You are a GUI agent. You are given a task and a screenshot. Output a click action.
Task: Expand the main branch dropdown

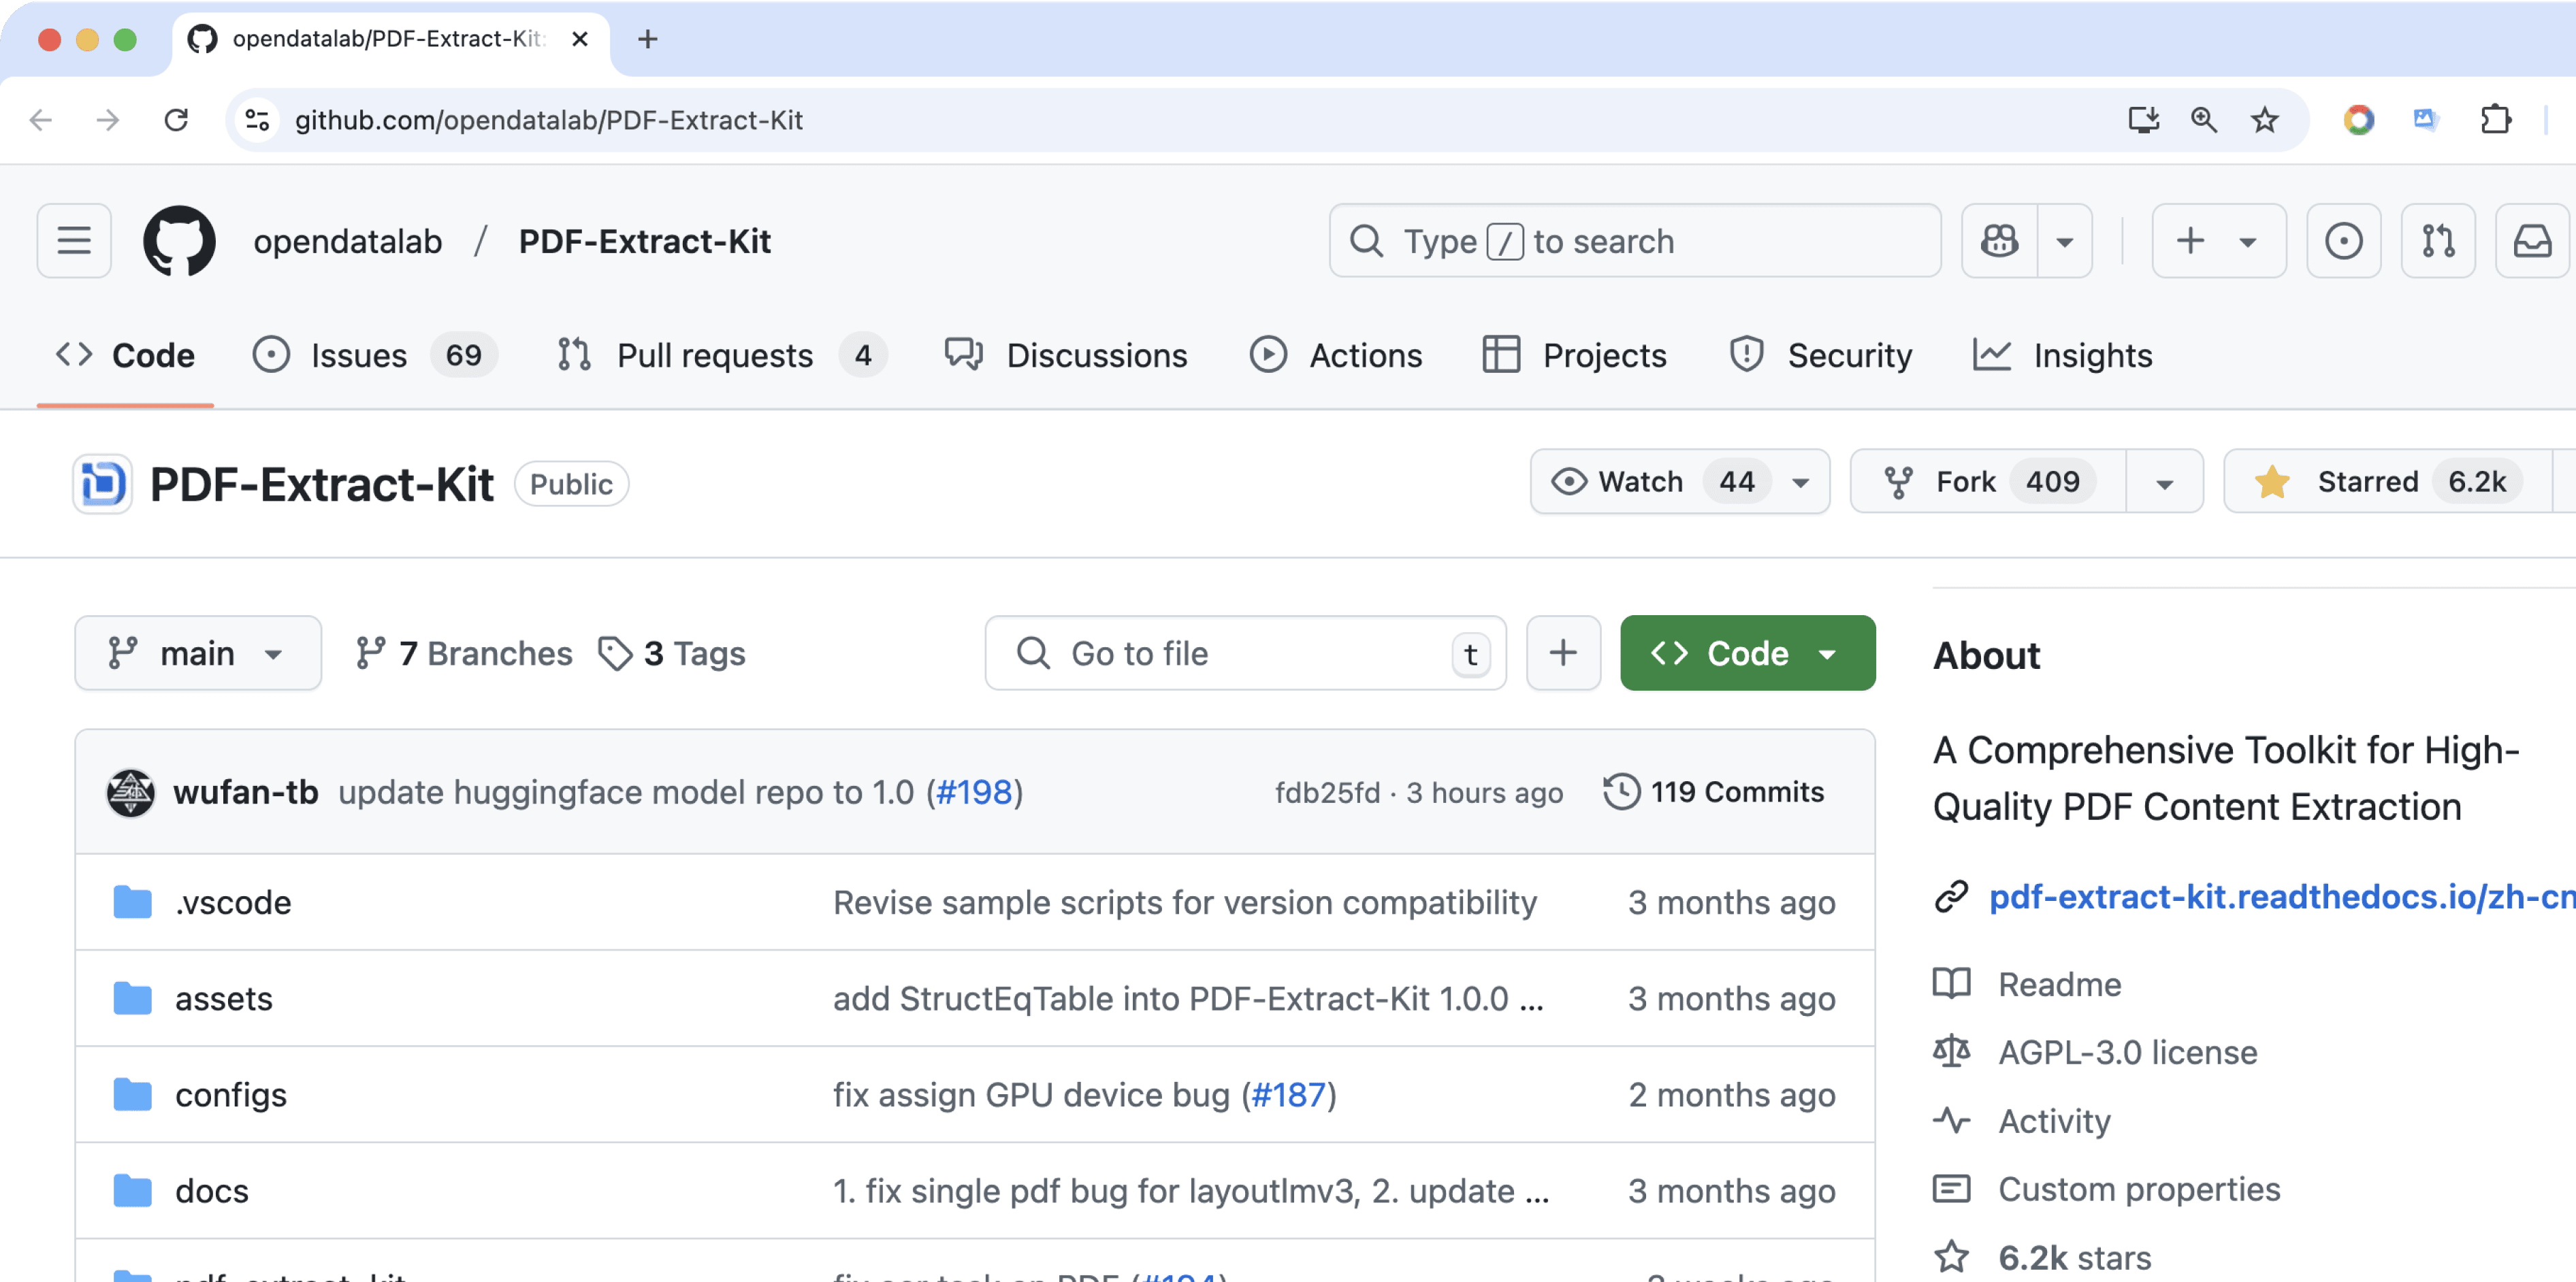pos(198,653)
